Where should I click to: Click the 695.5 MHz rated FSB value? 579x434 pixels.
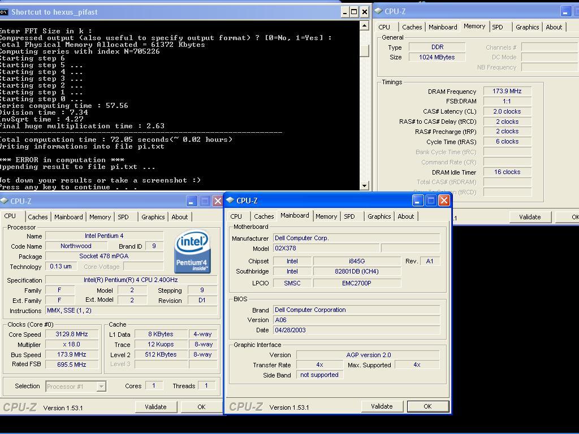click(72, 364)
